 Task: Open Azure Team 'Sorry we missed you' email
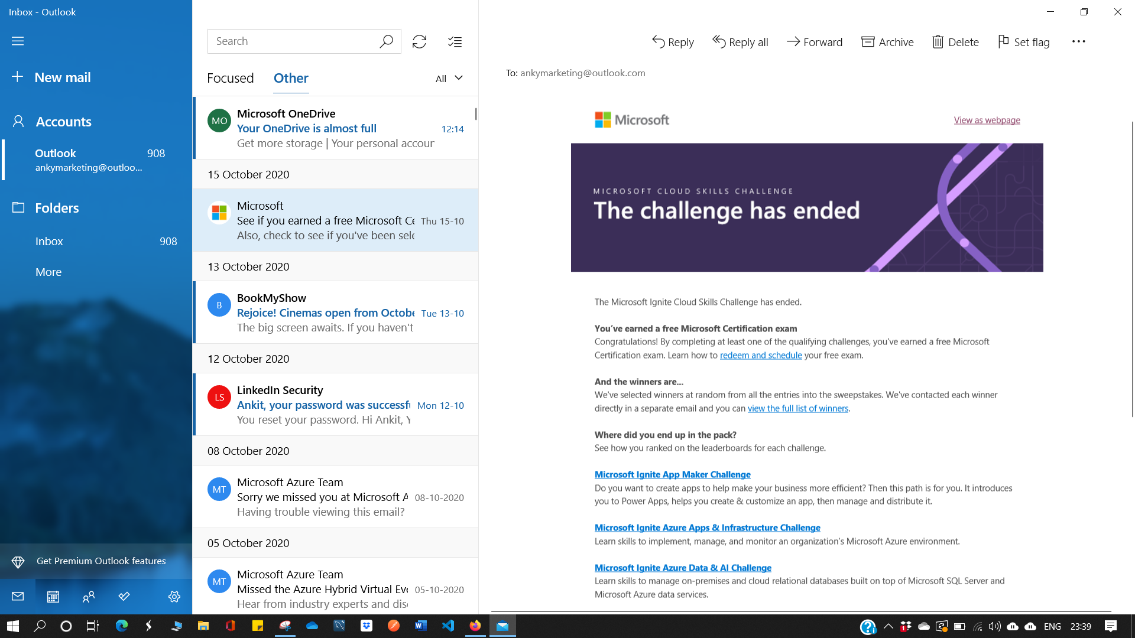[335, 497]
